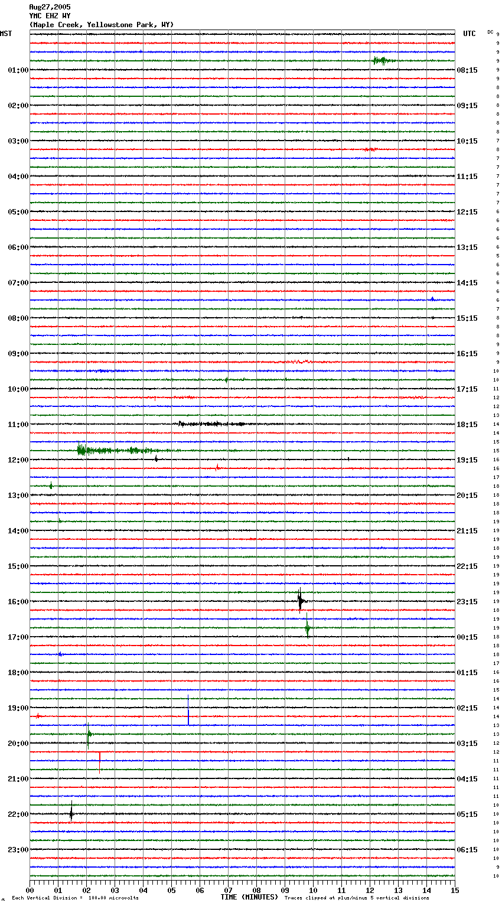Click the 06:15 UTC time label
This screenshot has width=502, height=906.
point(467,850)
